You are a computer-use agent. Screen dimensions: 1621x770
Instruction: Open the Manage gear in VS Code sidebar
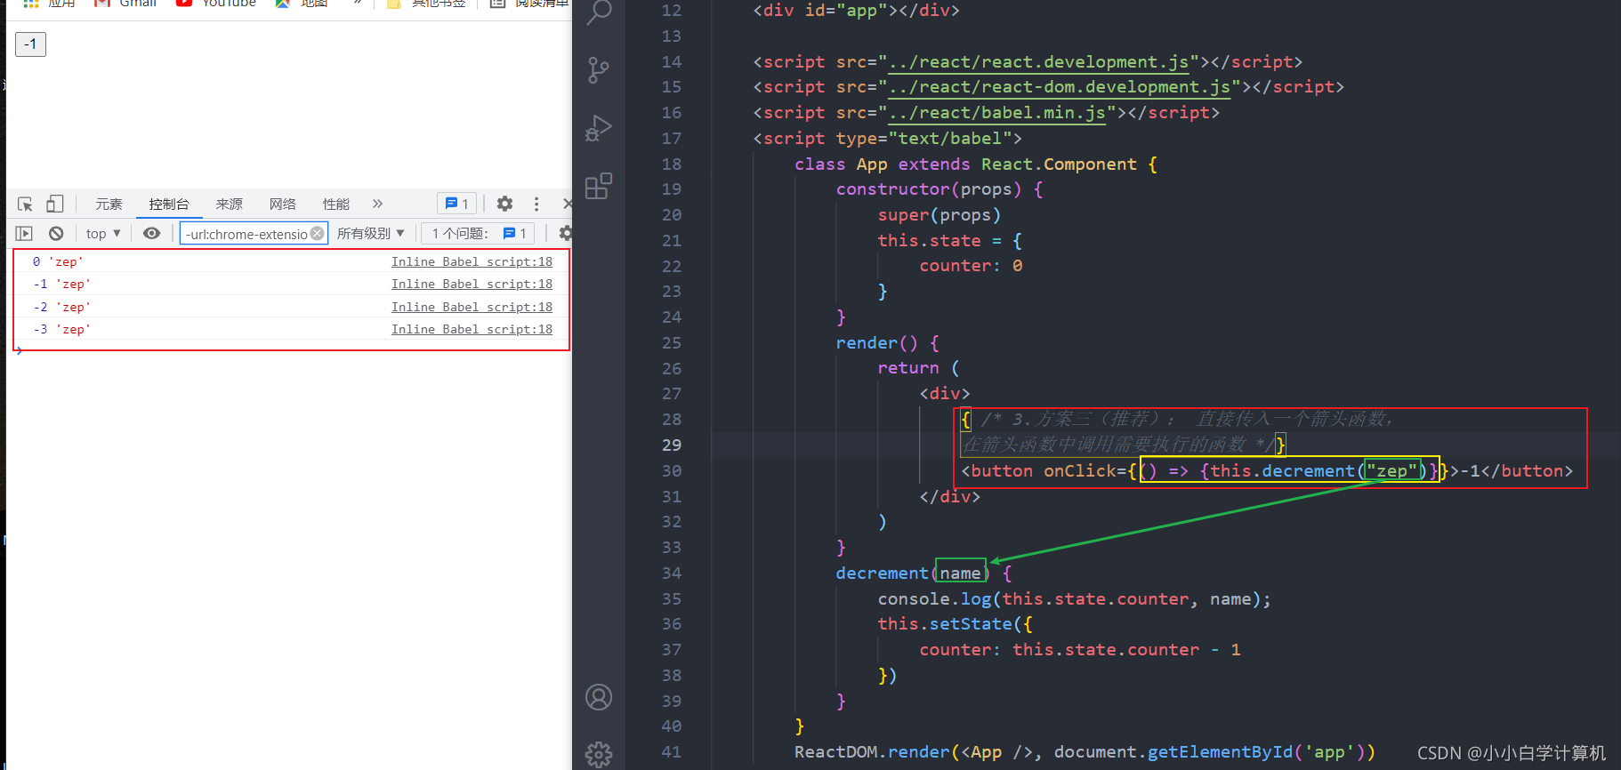coord(599,755)
